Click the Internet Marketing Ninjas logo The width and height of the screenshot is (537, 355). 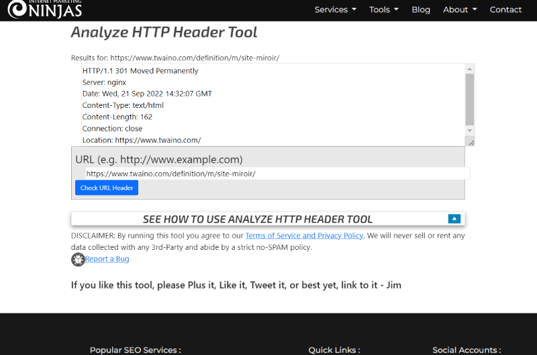click(44, 9)
